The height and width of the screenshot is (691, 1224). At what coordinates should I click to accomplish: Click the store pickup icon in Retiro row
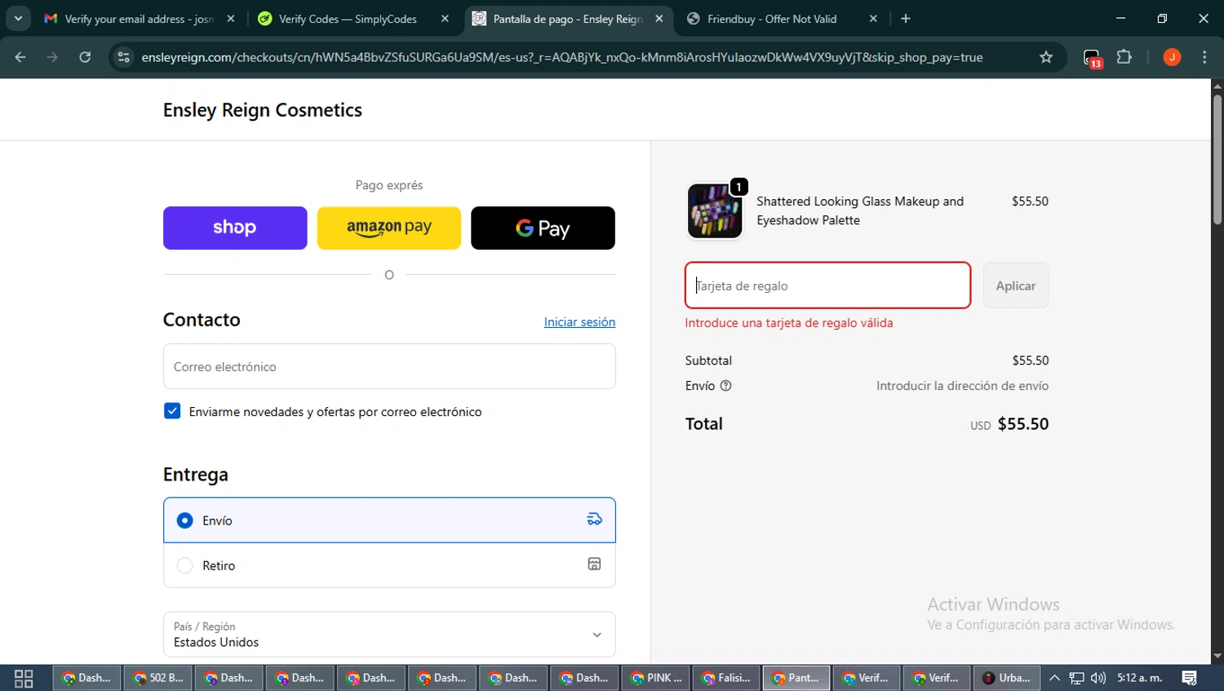[594, 565]
